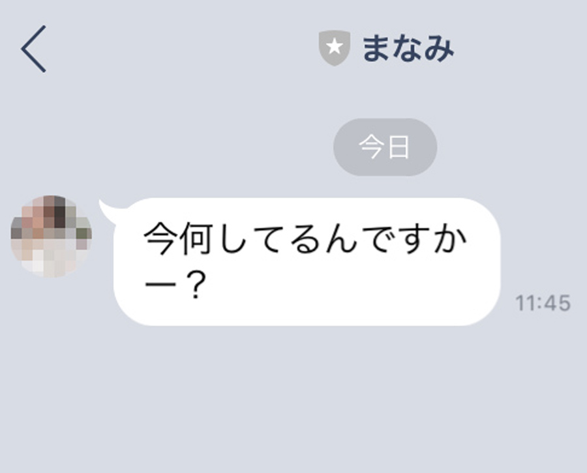Click the white bubble's right edge by the timestamp

tap(499, 262)
